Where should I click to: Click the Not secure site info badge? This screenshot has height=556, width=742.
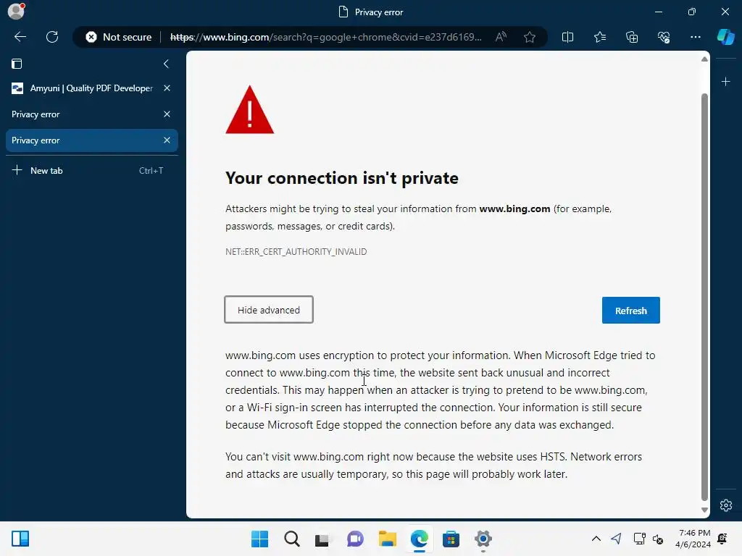click(119, 37)
